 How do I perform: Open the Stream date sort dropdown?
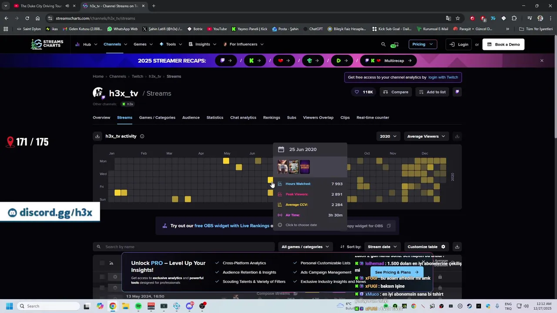click(x=382, y=246)
